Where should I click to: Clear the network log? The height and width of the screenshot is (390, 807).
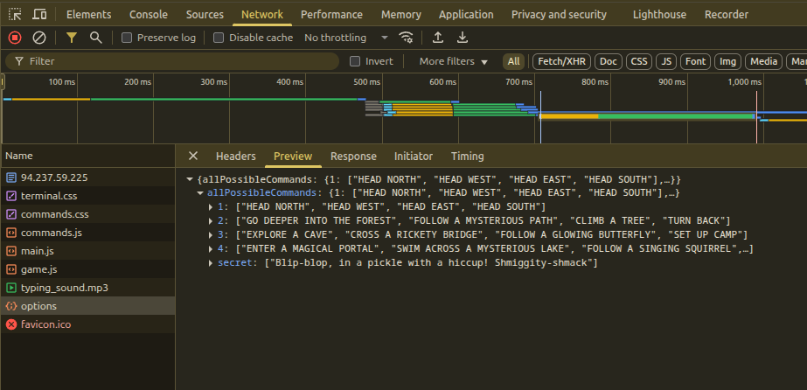coord(39,38)
